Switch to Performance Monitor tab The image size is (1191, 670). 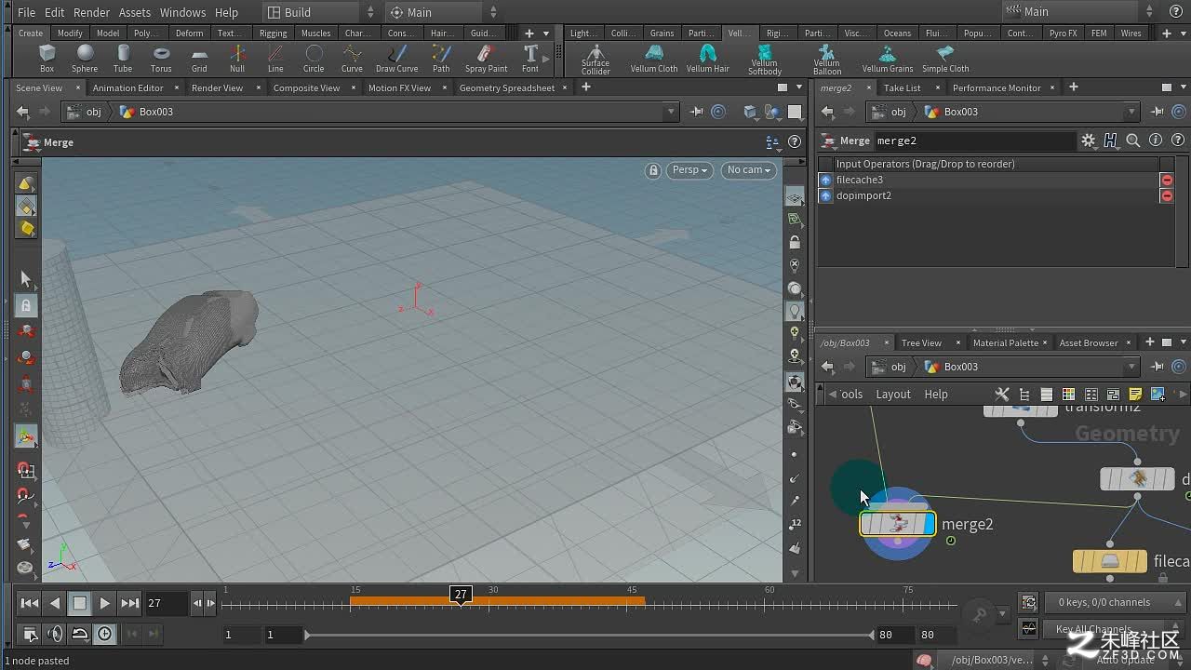click(997, 87)
